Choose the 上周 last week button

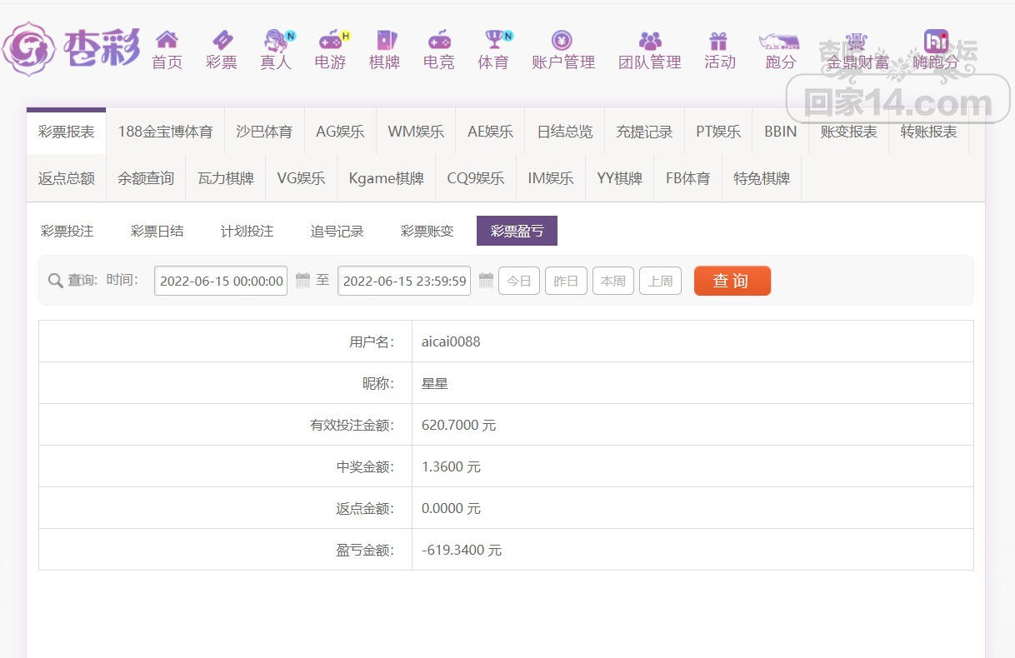(660, 281)
